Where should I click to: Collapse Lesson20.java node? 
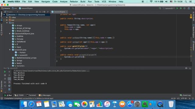pos(10,50)
